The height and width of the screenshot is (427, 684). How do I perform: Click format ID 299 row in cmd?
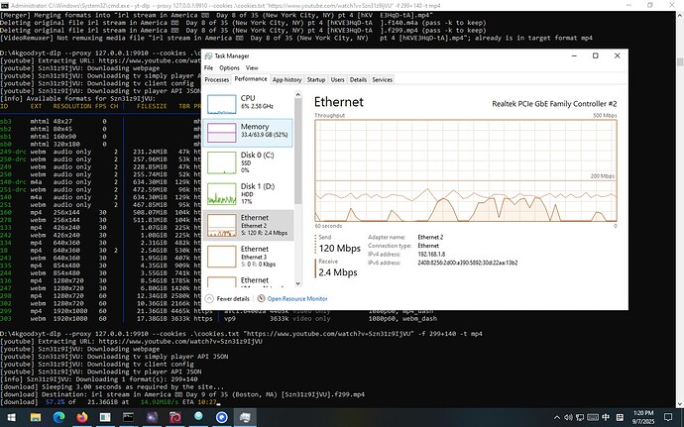click(x=218, y=311)
